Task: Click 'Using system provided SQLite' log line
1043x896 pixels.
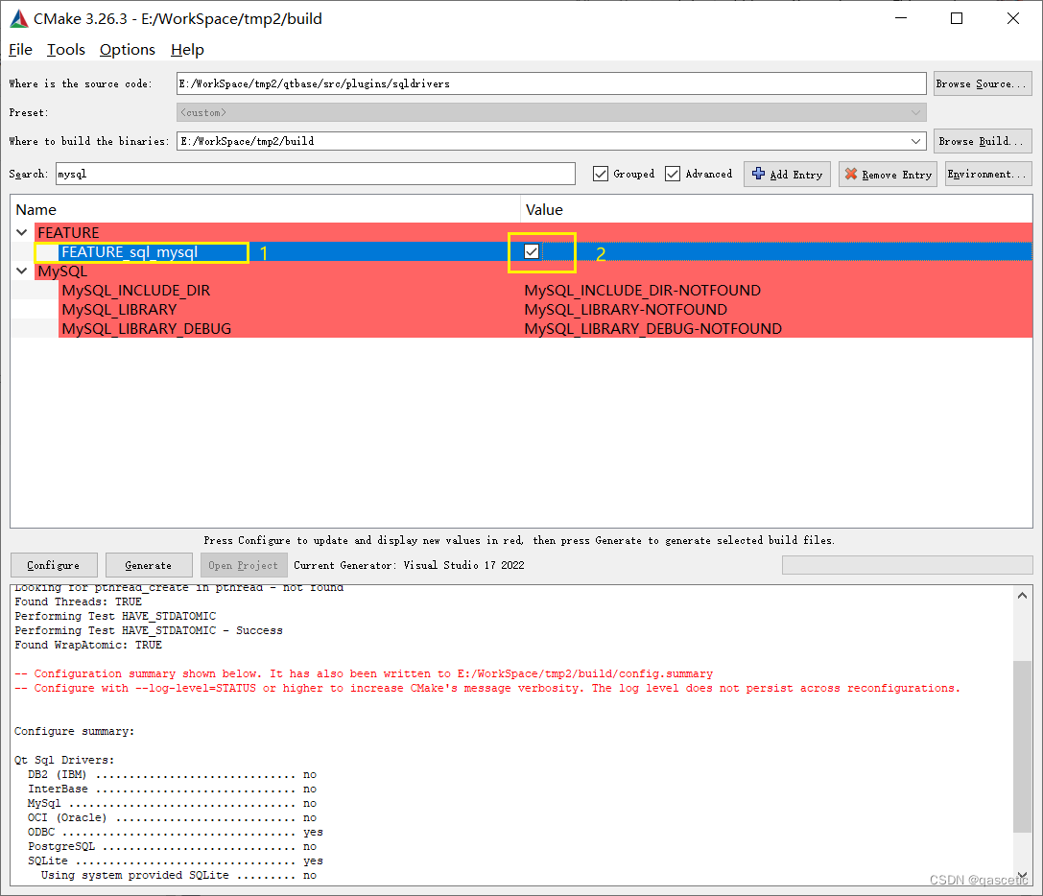Action: 178,875
